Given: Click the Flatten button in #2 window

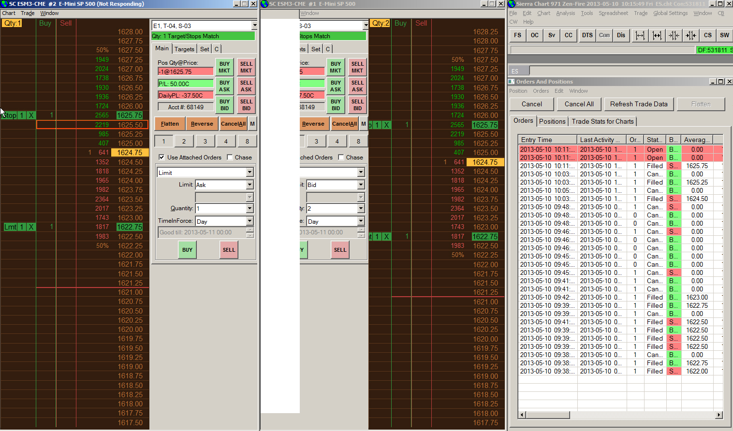Looking at the screenshot, I should coord(170,124).
